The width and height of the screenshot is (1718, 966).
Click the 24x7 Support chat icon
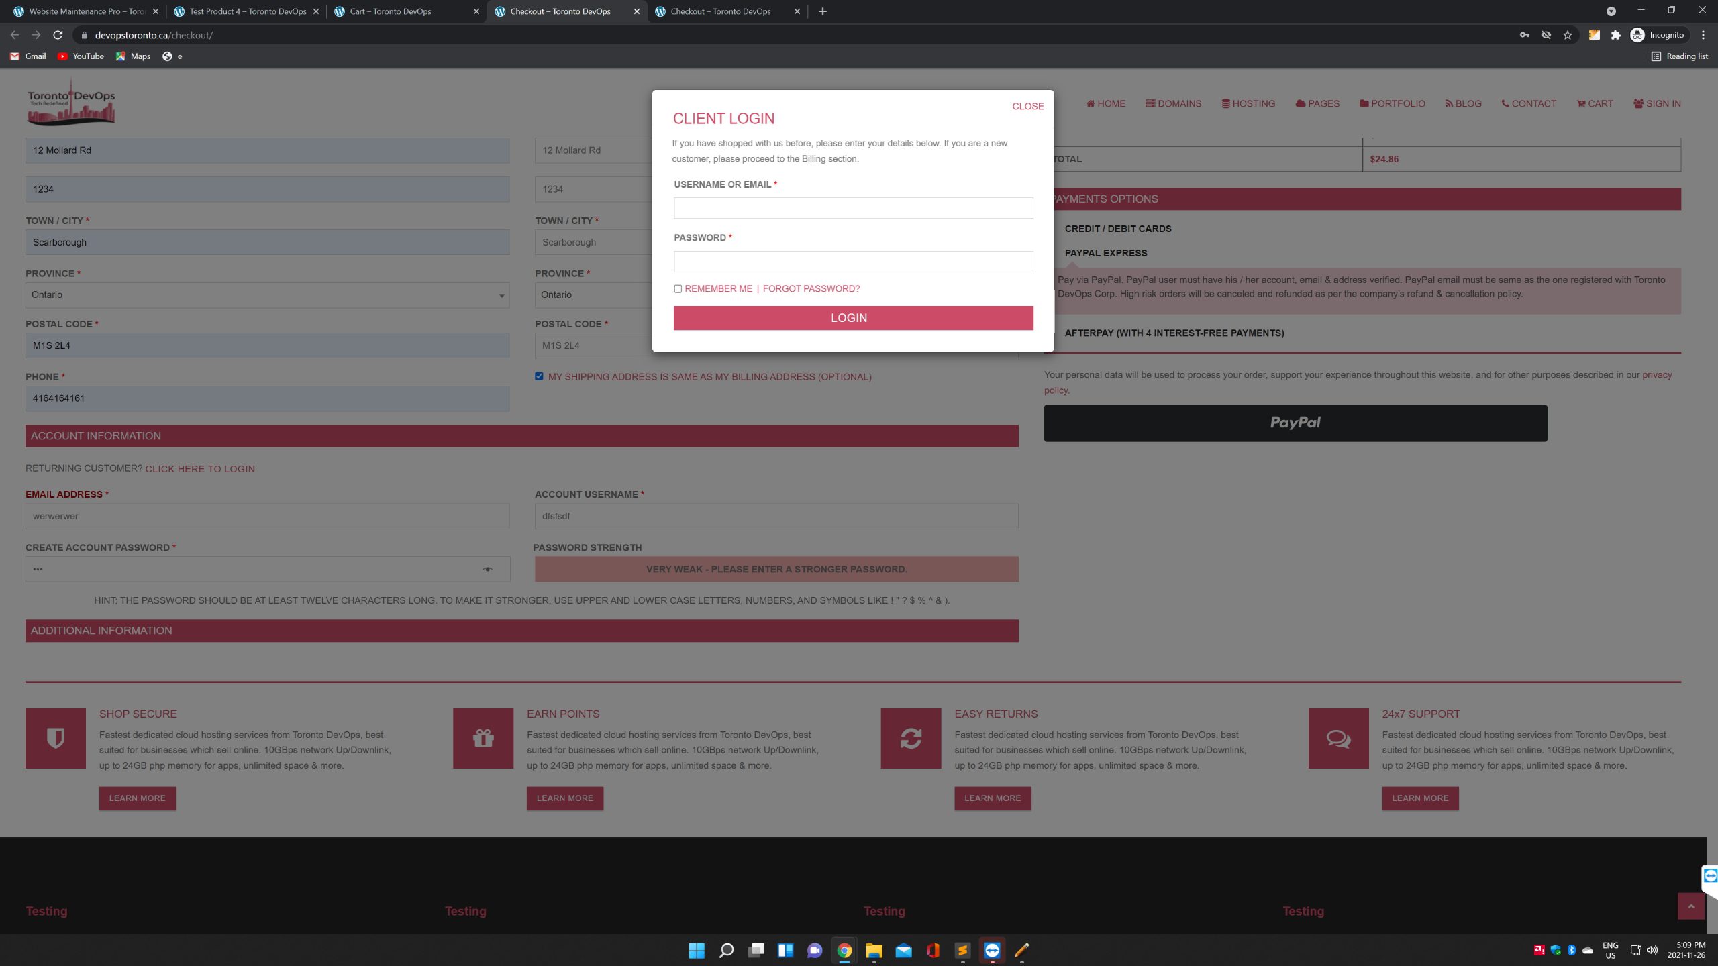click(x=1338, y=738)
